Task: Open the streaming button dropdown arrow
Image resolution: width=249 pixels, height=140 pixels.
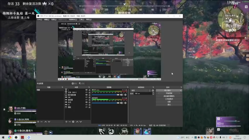Action: [181, 90]
